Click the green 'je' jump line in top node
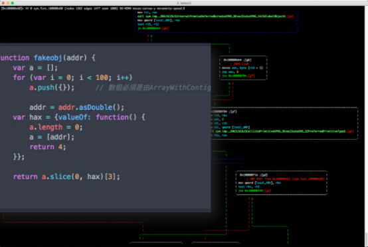 (153, 28)
